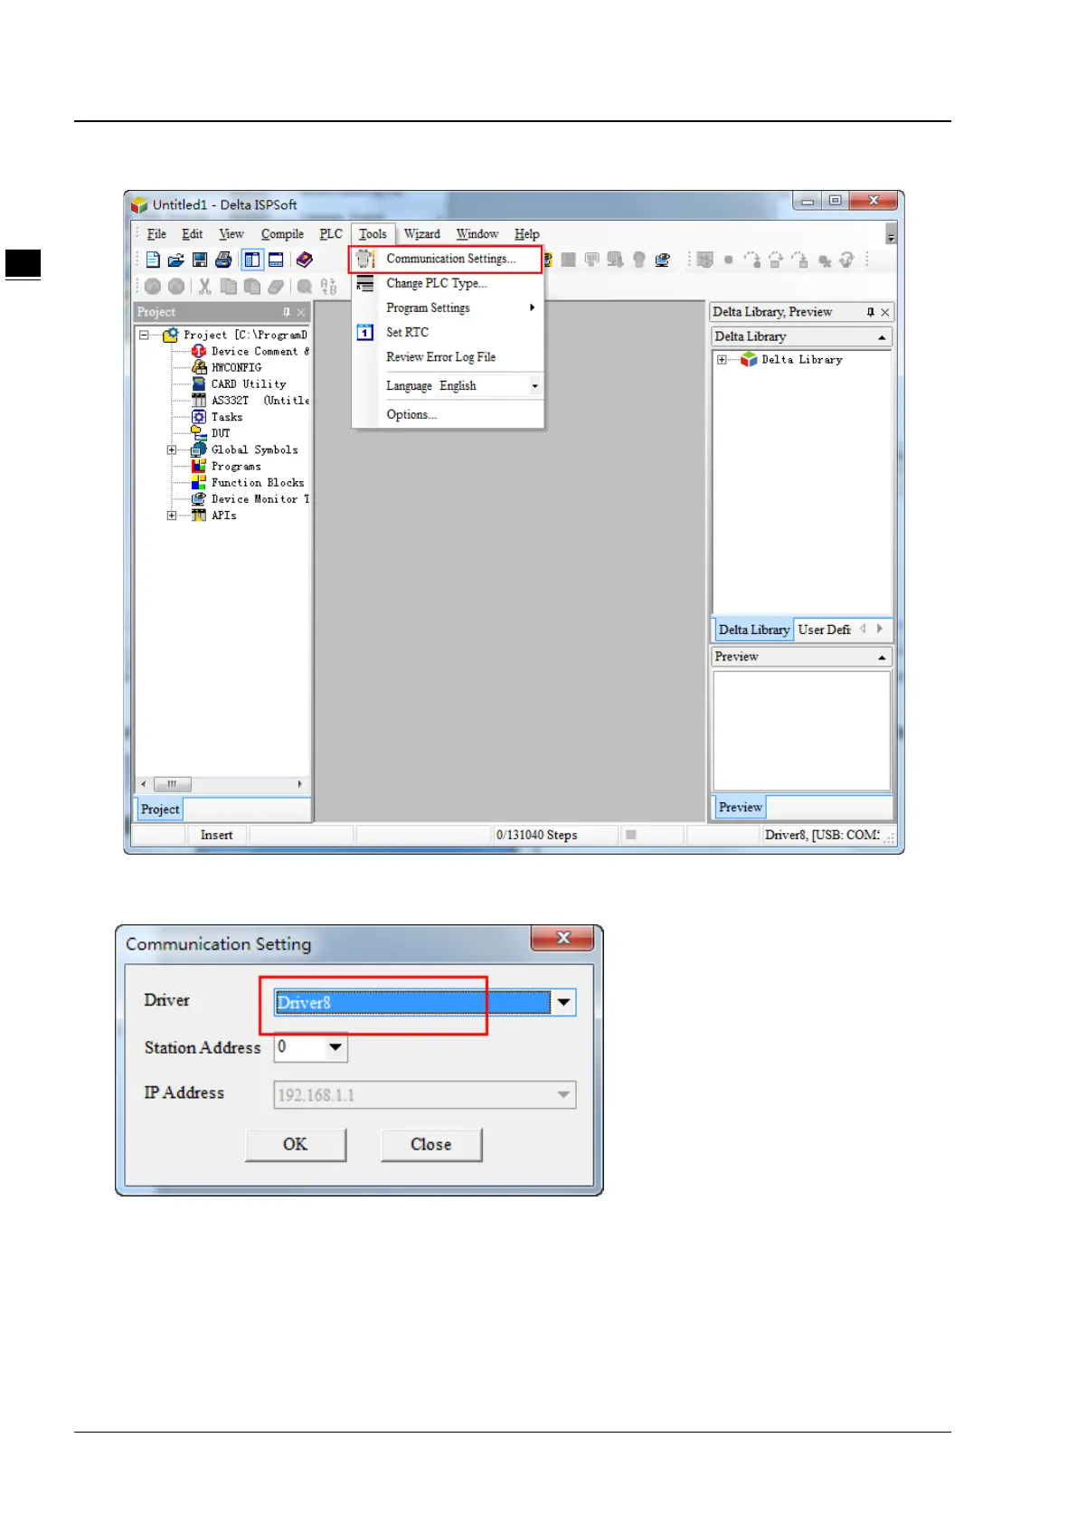The height and width of the screenshot is (1523, 1077).
Task: Click the CARD Utility tree icon
Action: click(x=199, y=383)
